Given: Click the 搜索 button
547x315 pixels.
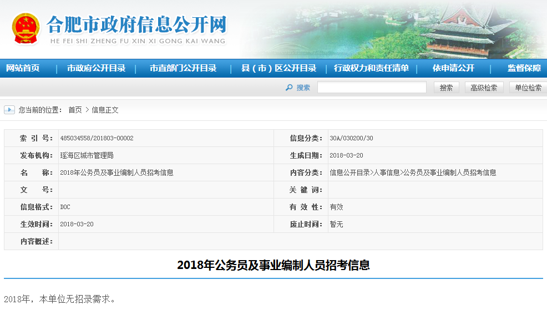Looking at the screenshot, I should [x=446, y=88].
